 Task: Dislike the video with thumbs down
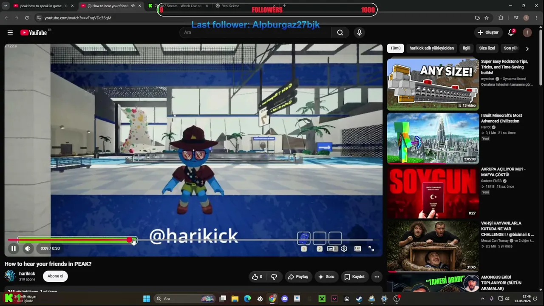274,277
